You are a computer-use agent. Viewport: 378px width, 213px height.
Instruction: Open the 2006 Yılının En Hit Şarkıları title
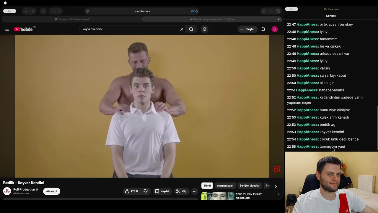click(249, 196)
